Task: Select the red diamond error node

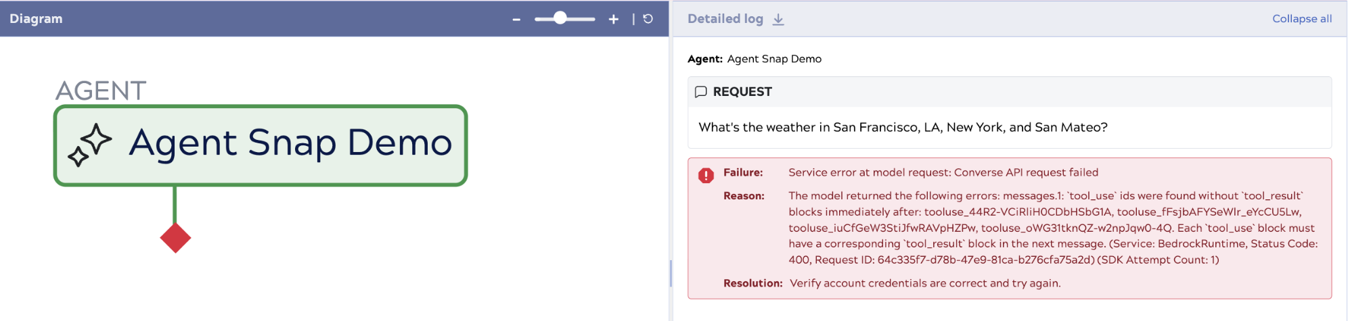Action: pyautogui.click(x=175, y=238)
